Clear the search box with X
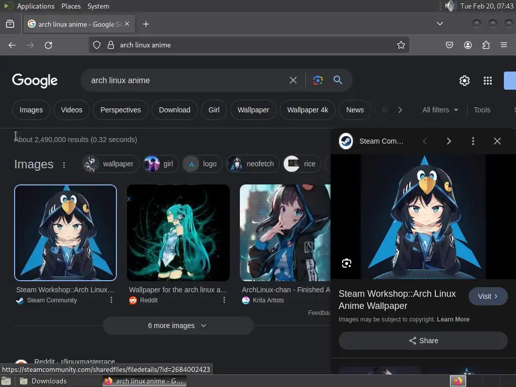The height and width of the screenshot is (387, 516). click(x=293, y=80)
